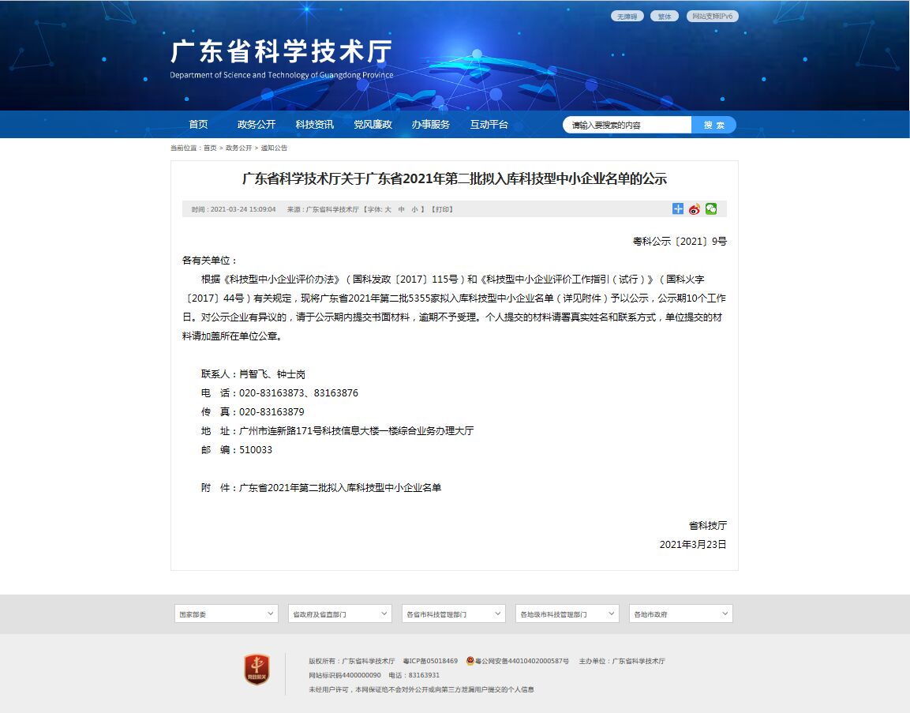Click the blue plus share icon
The height and width of the screenshot is (713, 910).
[678, 208]
